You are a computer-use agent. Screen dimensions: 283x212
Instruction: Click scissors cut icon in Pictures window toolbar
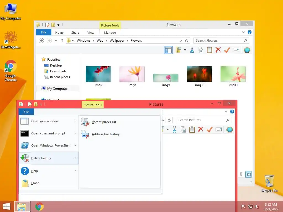[174, 129]
